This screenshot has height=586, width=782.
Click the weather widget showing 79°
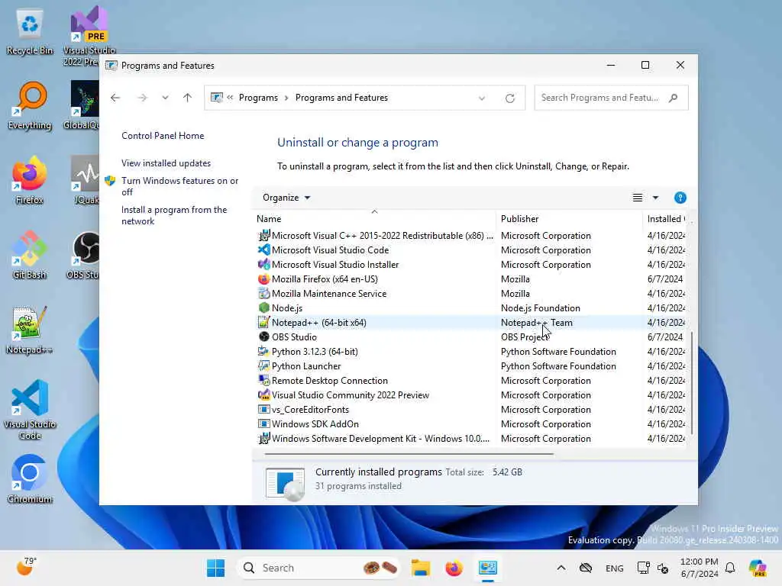26,567
